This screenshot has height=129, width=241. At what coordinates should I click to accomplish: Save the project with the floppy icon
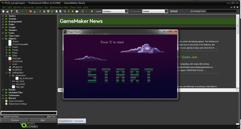click(x=12, y=11)
